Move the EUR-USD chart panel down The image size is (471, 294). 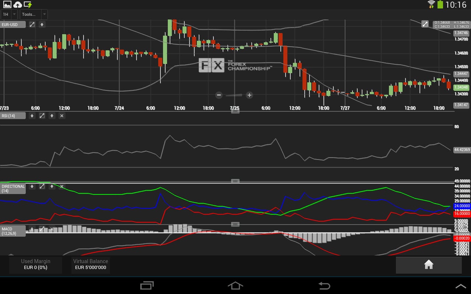point(42,25)
